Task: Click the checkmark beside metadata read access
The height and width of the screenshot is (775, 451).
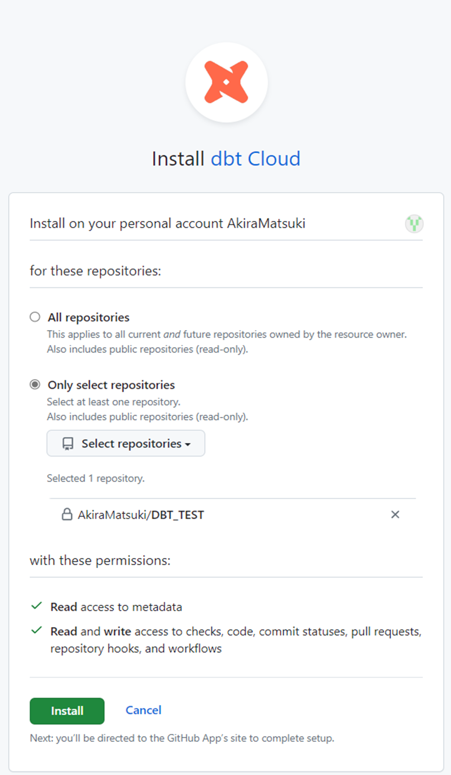Action: (37, 606)
